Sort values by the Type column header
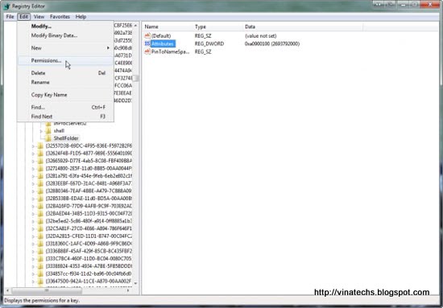443x308 pixels. click(217, 27)
